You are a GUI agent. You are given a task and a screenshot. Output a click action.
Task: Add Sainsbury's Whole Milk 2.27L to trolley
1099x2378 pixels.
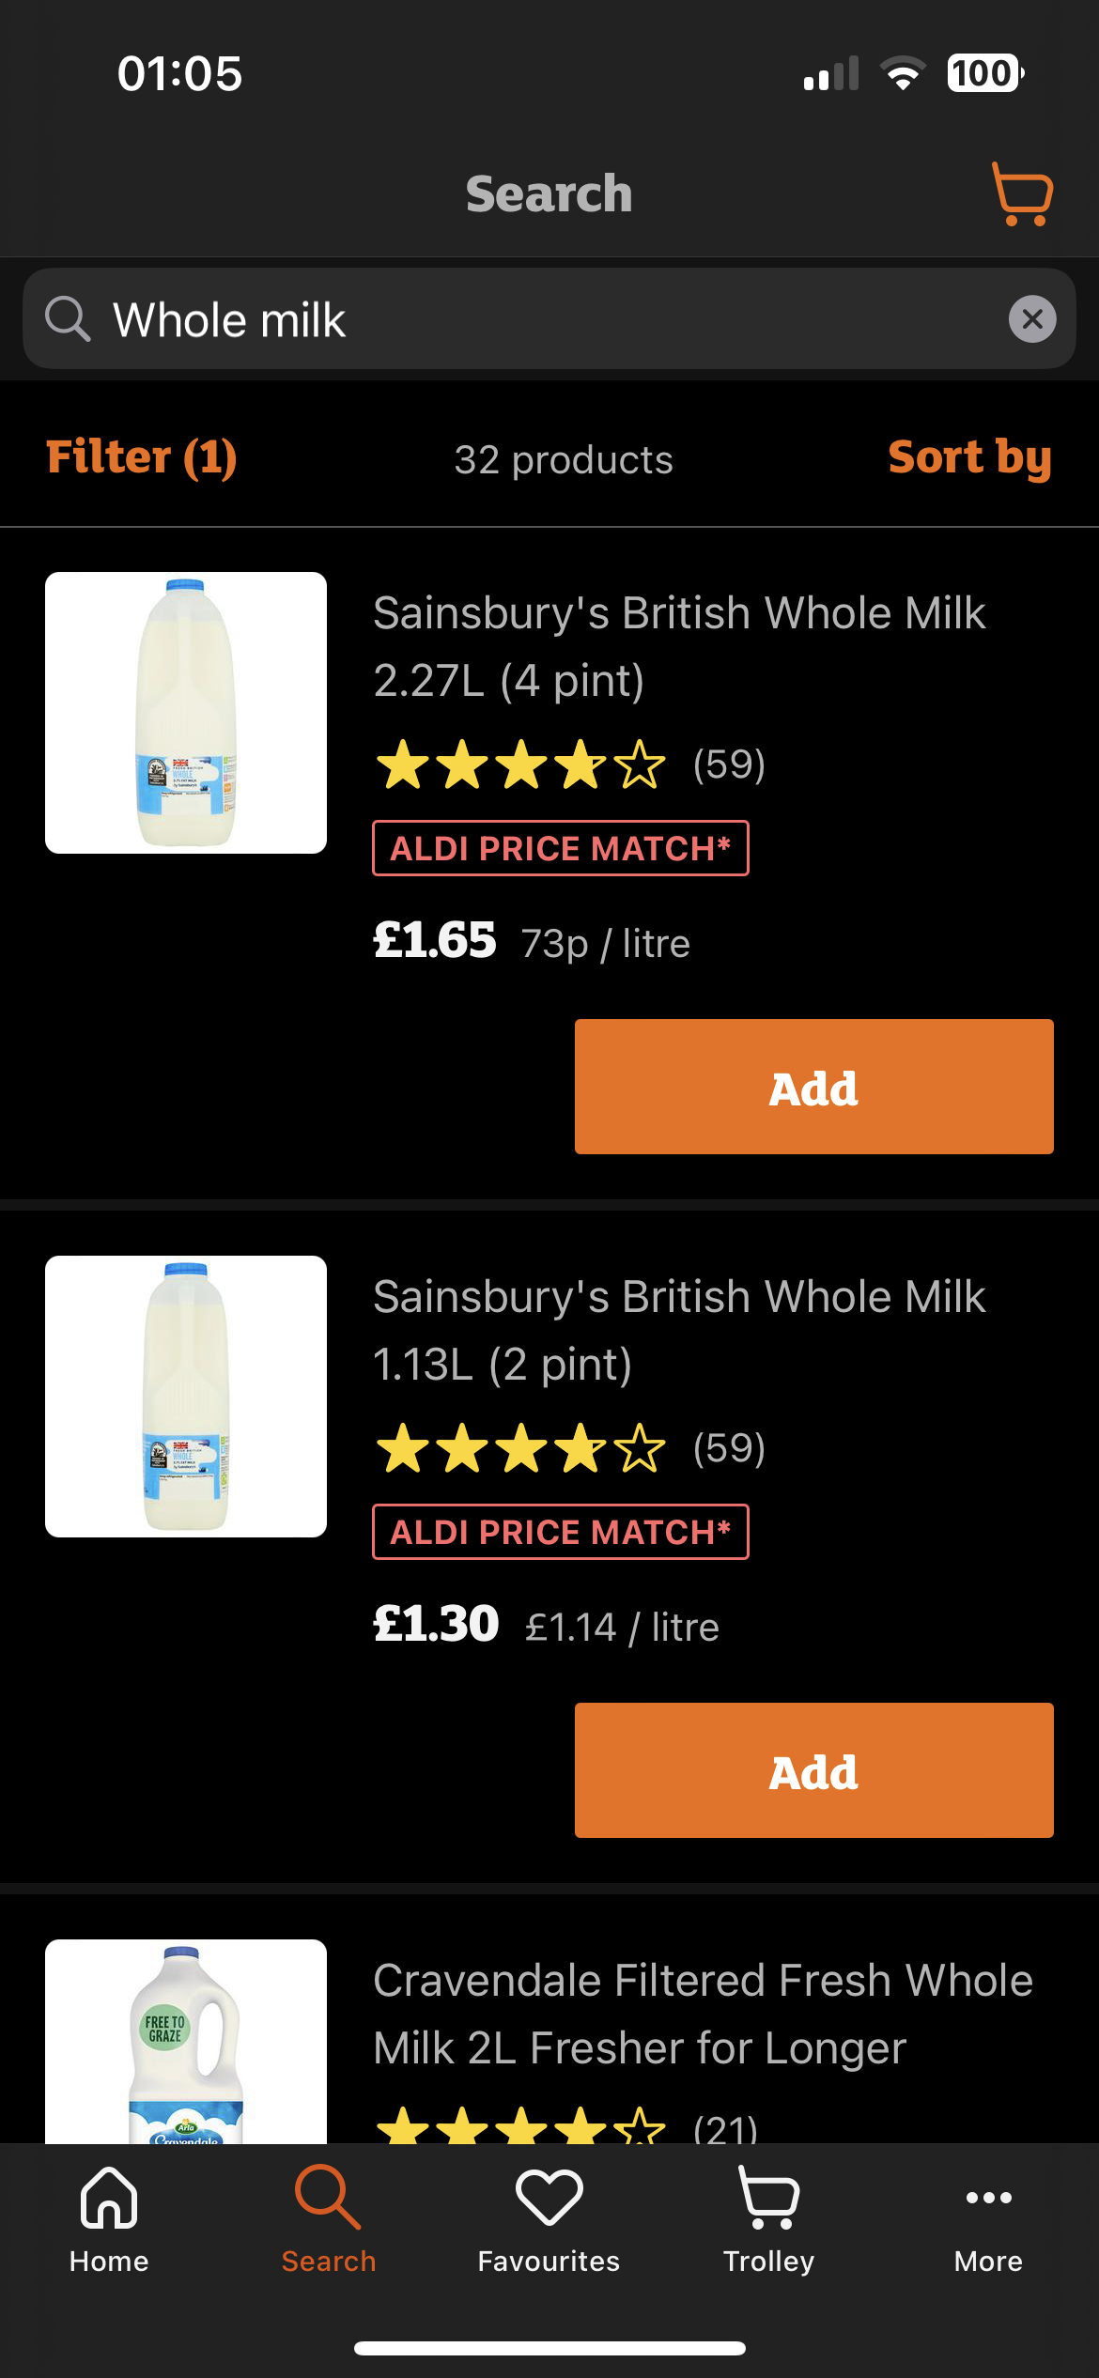[813, 1087]
